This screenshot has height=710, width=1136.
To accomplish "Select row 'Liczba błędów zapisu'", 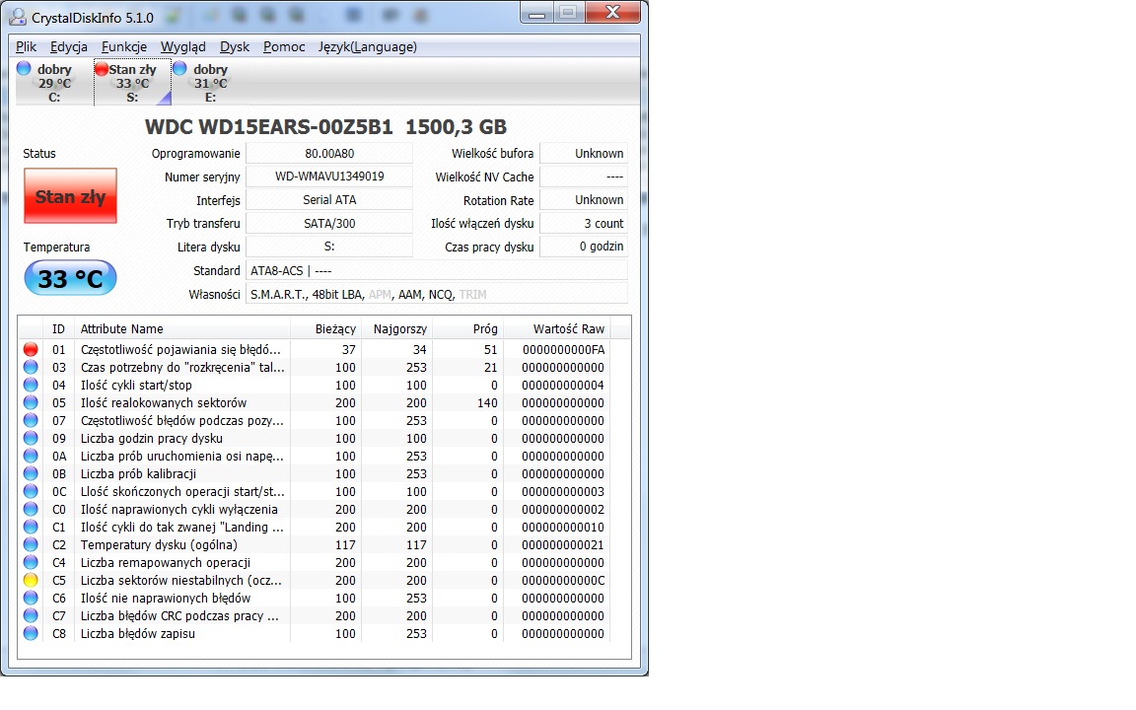I will pos(316,633).
